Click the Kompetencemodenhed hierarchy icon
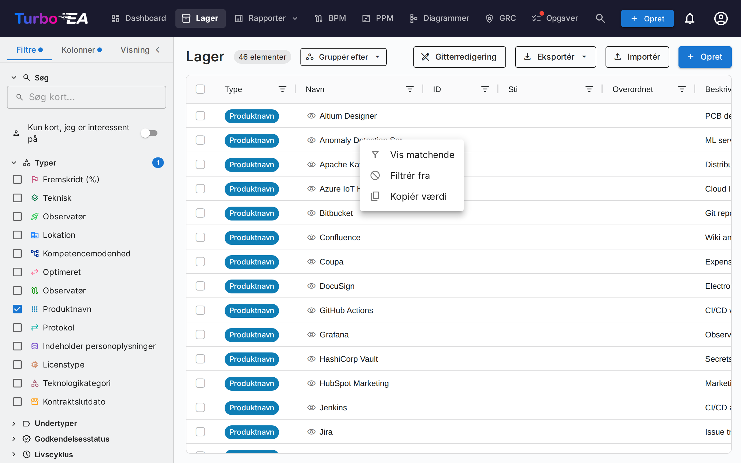This screenshot has height=463, width=741. (x=35, y=253)
